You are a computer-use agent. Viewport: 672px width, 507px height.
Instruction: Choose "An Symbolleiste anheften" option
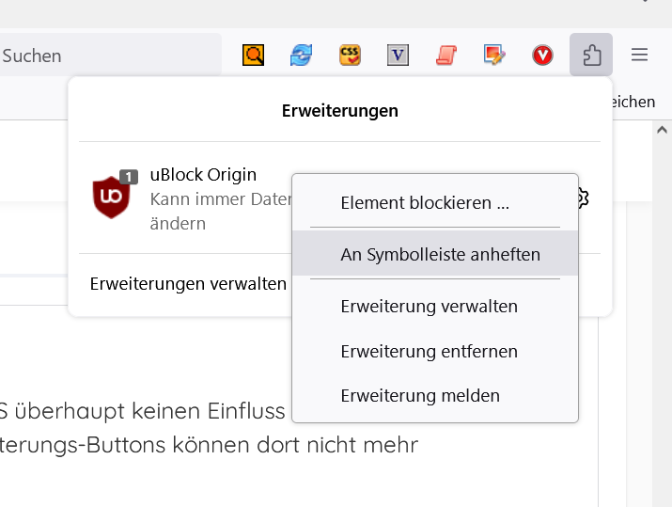tap(440, 254)
